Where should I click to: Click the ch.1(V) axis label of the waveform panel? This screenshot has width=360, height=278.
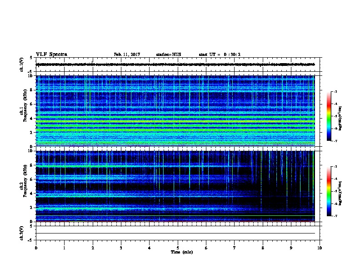tap(21, 65)
